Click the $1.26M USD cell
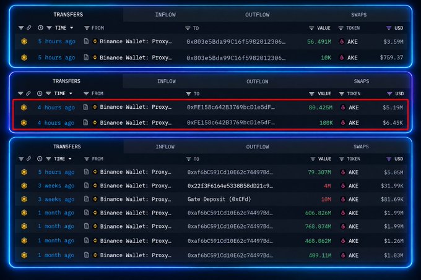 (x=393, y=241)
